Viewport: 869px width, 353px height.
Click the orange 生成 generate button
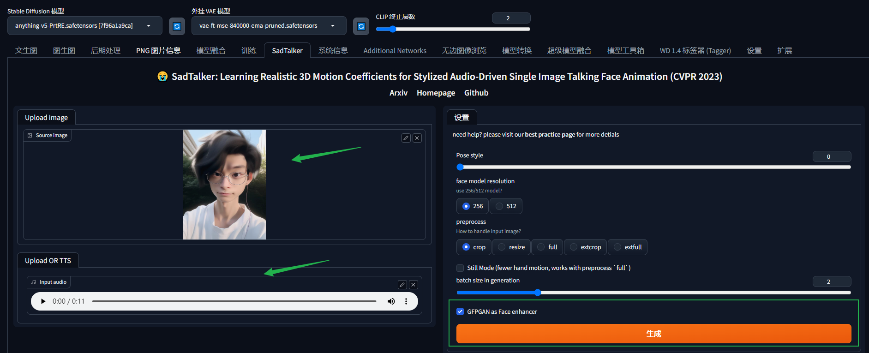(x=653, y=334)
